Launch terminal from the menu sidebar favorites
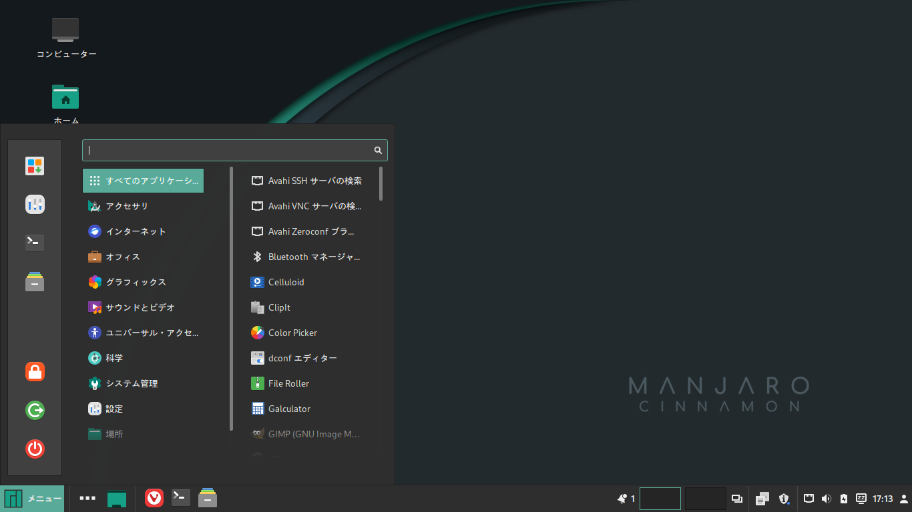This screenshot has height=512, width=912. [35, 243]
